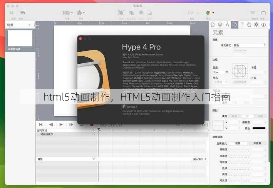Click the timeline playhead marker
Screen dimensions: 273x188
99,129
